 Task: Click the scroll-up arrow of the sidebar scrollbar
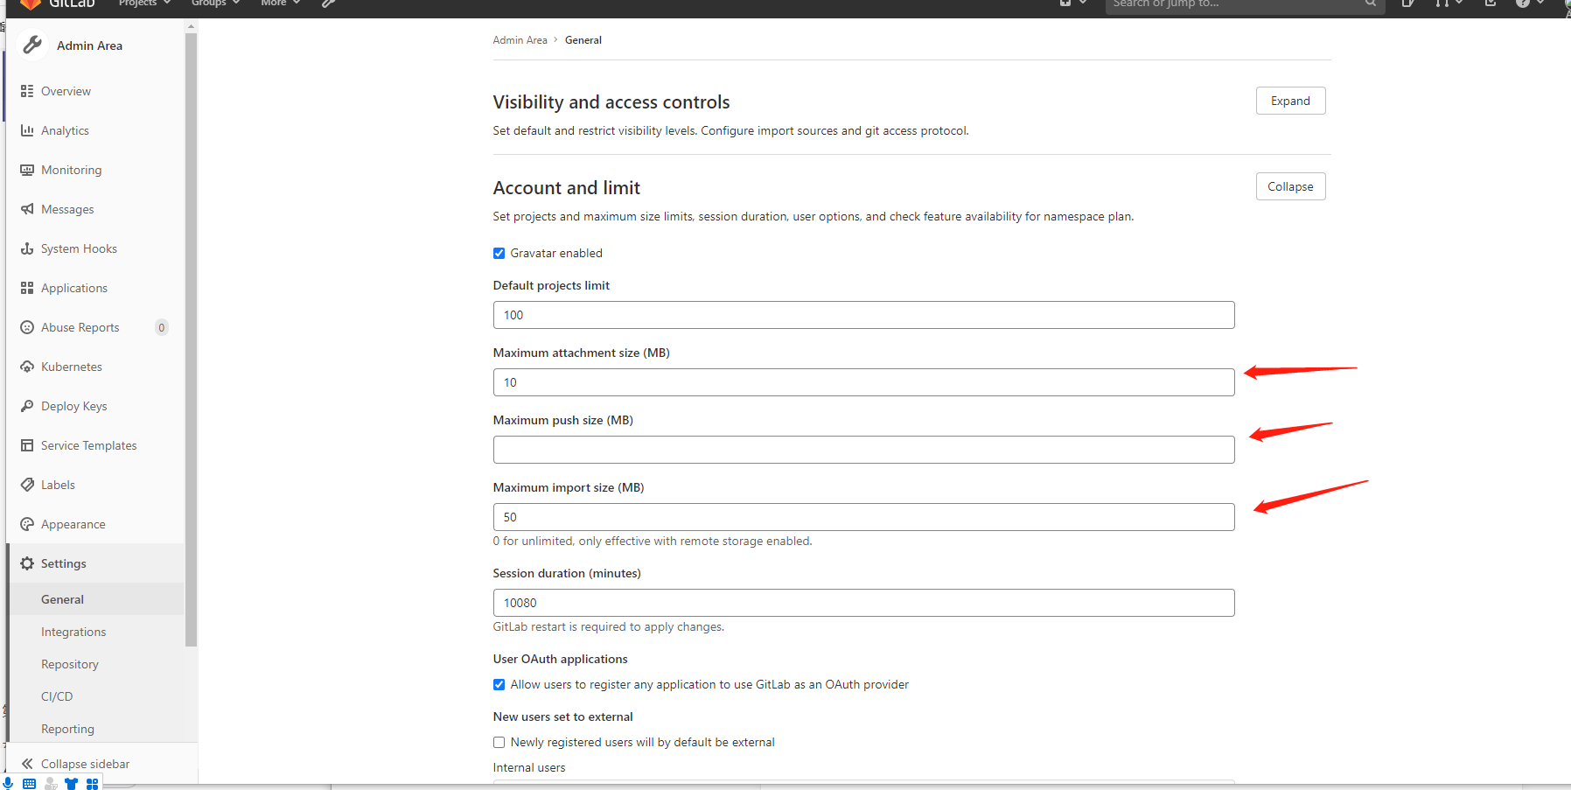[191, 27]
